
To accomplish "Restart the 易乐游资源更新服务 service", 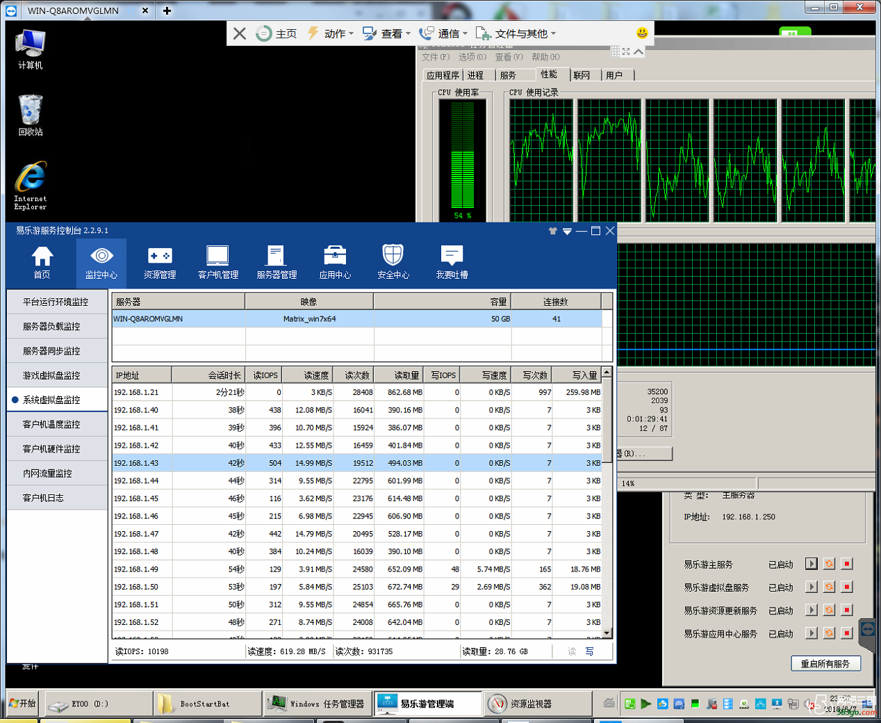I will [x=829, y=610].
